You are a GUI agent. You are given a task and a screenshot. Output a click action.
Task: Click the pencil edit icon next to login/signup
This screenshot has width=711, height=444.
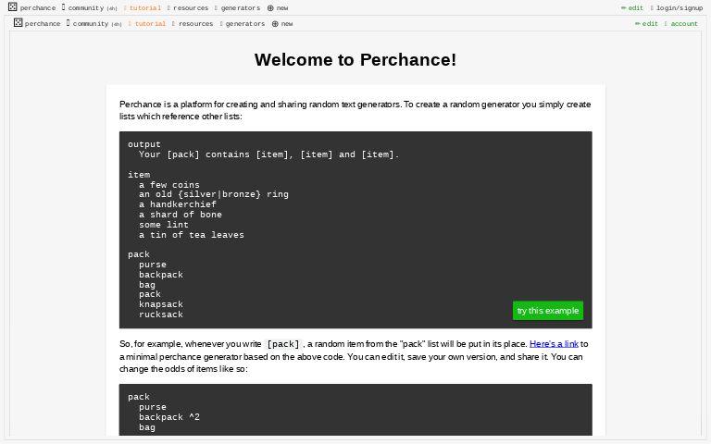624,8
